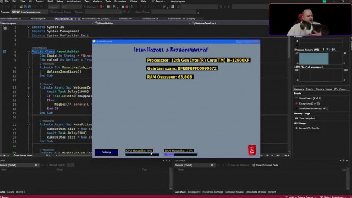Switch to the Kezdofelulet.vb editor tab
Image resolution: width=352 pixels, height=198 pixels.
[150, 19]
